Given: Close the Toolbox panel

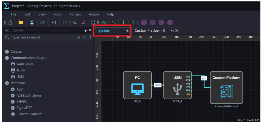Looking at the screenshot, I should pyautogui.click(x=90, y=30).
